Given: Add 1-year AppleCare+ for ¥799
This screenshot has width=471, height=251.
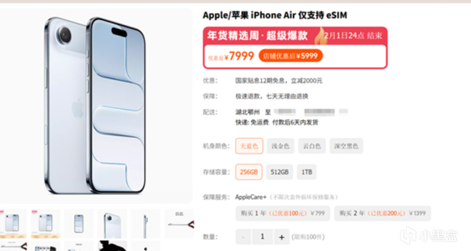Looking at the screenshot, I should (x=283, y=213).
